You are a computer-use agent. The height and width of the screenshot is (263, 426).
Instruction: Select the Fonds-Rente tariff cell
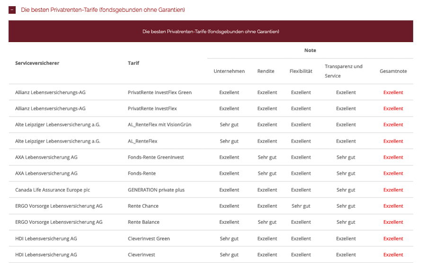pyautogui.click(x=142, y=173)
